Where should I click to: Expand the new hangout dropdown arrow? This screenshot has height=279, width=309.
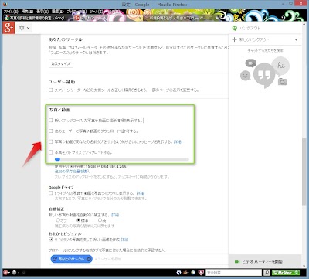tap(296, 40)
